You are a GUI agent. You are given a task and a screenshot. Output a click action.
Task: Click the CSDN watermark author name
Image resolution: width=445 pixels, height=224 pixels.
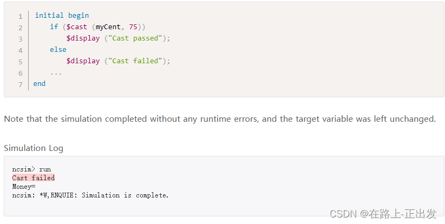point(402,214)
